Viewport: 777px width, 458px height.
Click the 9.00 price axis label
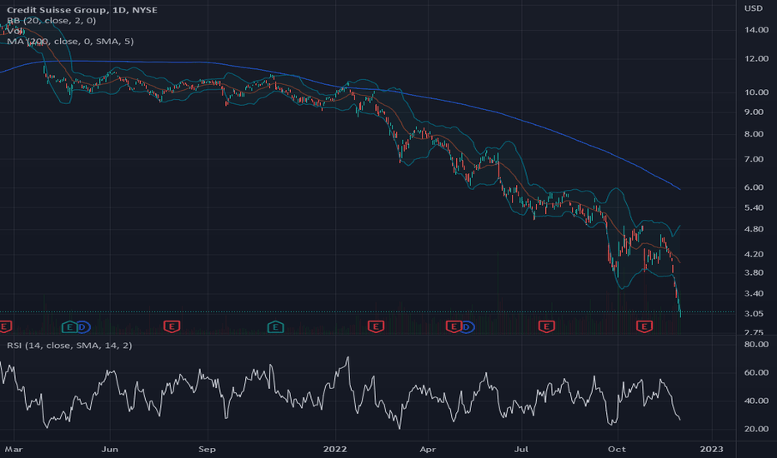(x=754, y=112)
